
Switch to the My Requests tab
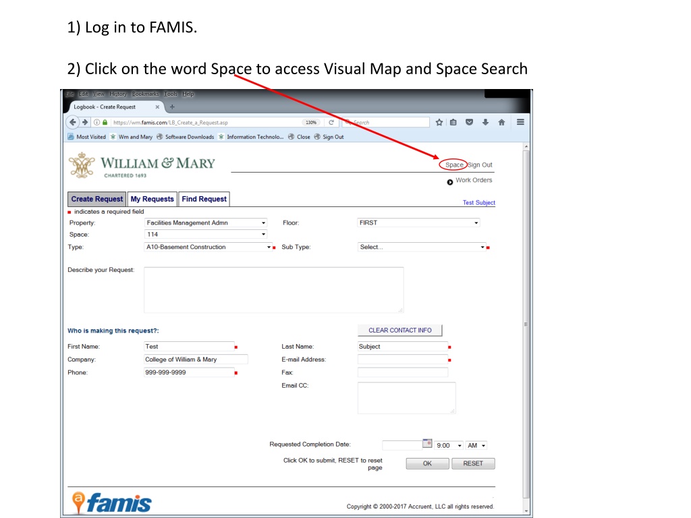click(152, 199)
